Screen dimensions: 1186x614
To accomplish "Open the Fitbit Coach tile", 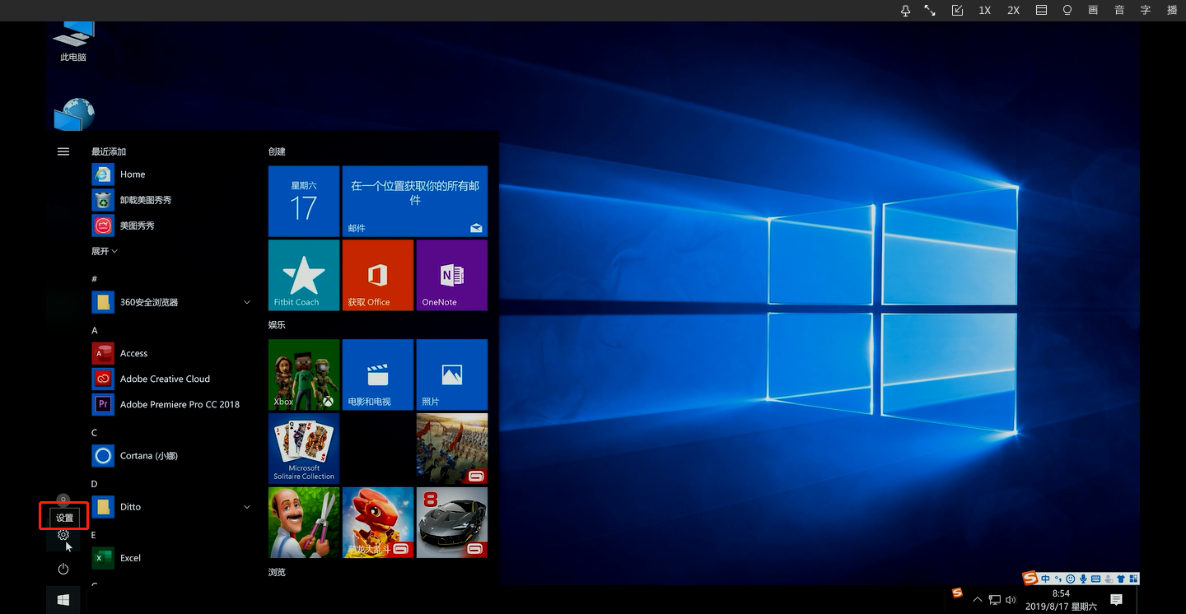I will [x=304, y=275].
